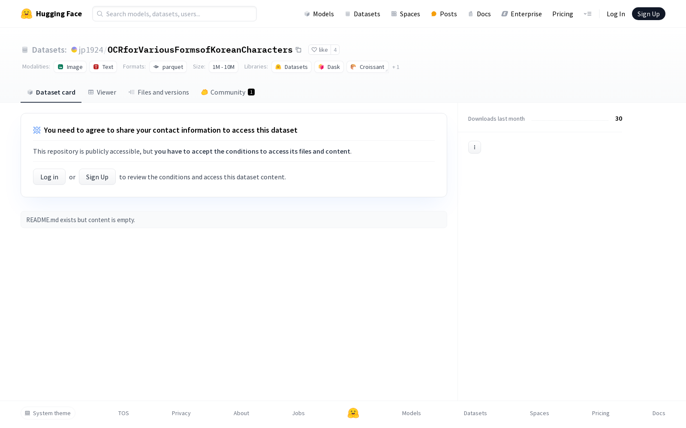Open Spaces in the top navigation
Viewport: 686px width, 428px height.
click(x=405, y=14)
